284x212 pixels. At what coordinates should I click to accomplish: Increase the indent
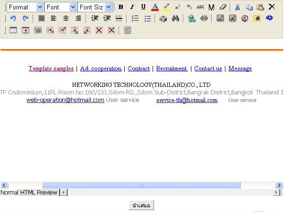[x=107, y=18]
